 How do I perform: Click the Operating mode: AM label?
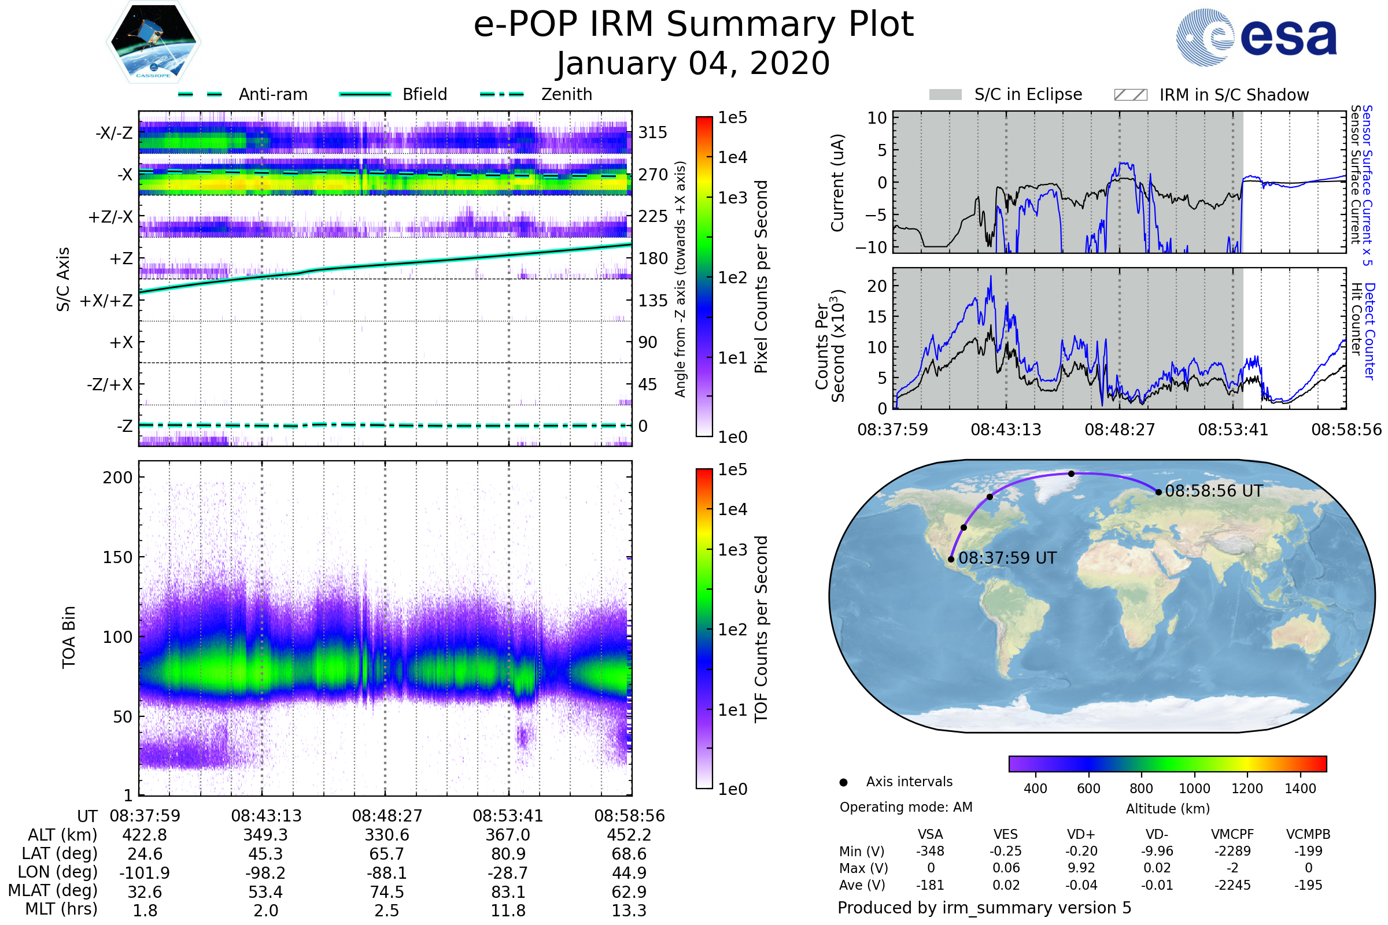point(906,807)
